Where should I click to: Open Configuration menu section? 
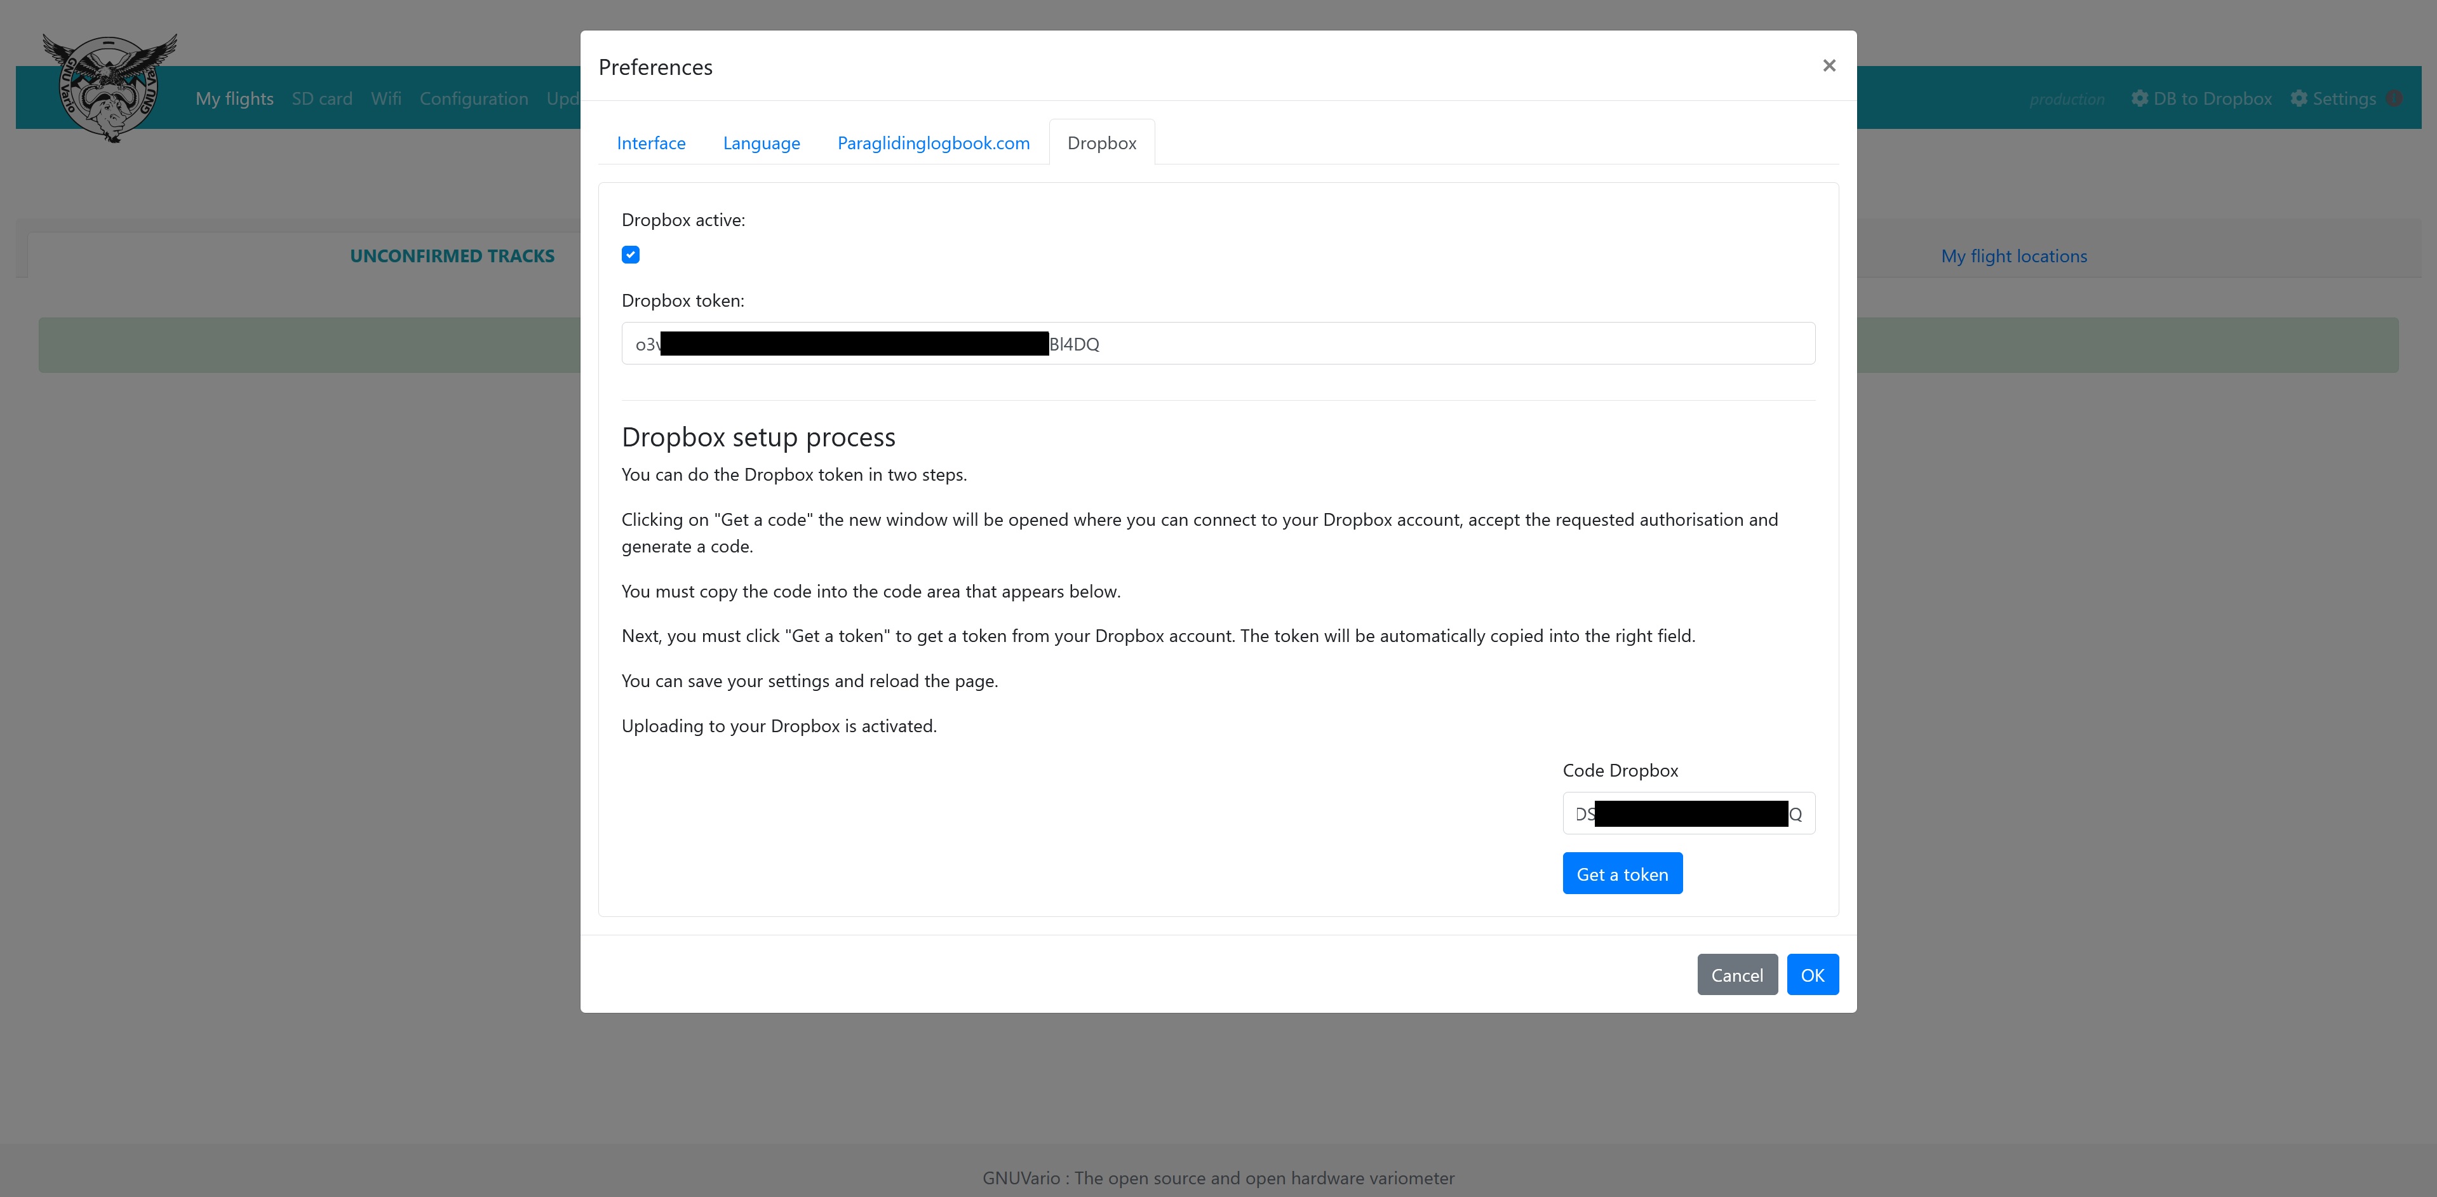[x=473, y=98]
